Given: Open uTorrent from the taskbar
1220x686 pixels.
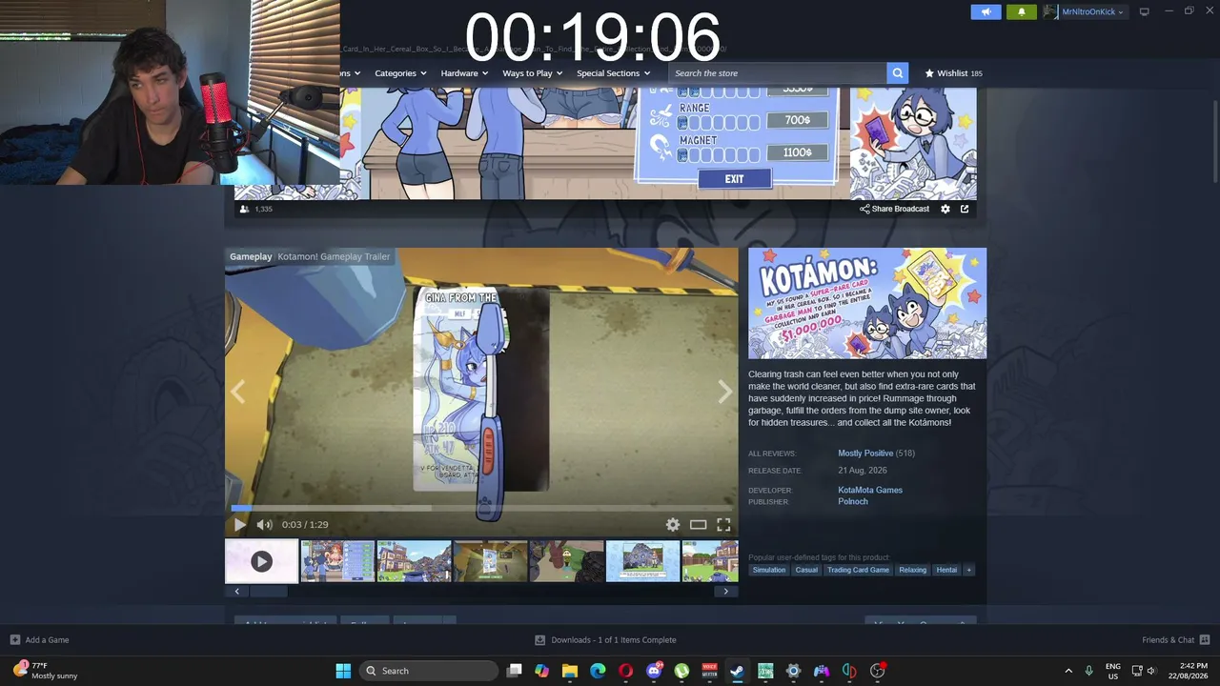Looking at the screenshot, I should tap(681, 671).
